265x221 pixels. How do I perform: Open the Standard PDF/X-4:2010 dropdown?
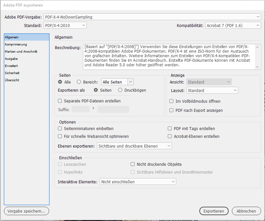click(64, 25)
